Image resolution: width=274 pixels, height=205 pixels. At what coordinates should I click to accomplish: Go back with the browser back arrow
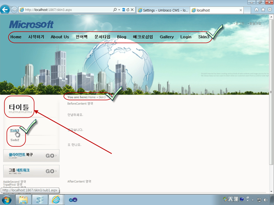[x=5, y=9]
